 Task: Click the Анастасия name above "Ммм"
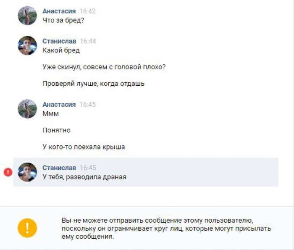click(59, 104)
